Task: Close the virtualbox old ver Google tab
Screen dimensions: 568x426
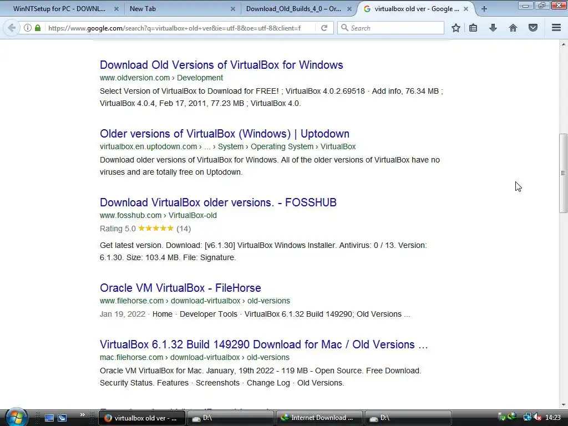Action: pos(466,9)
